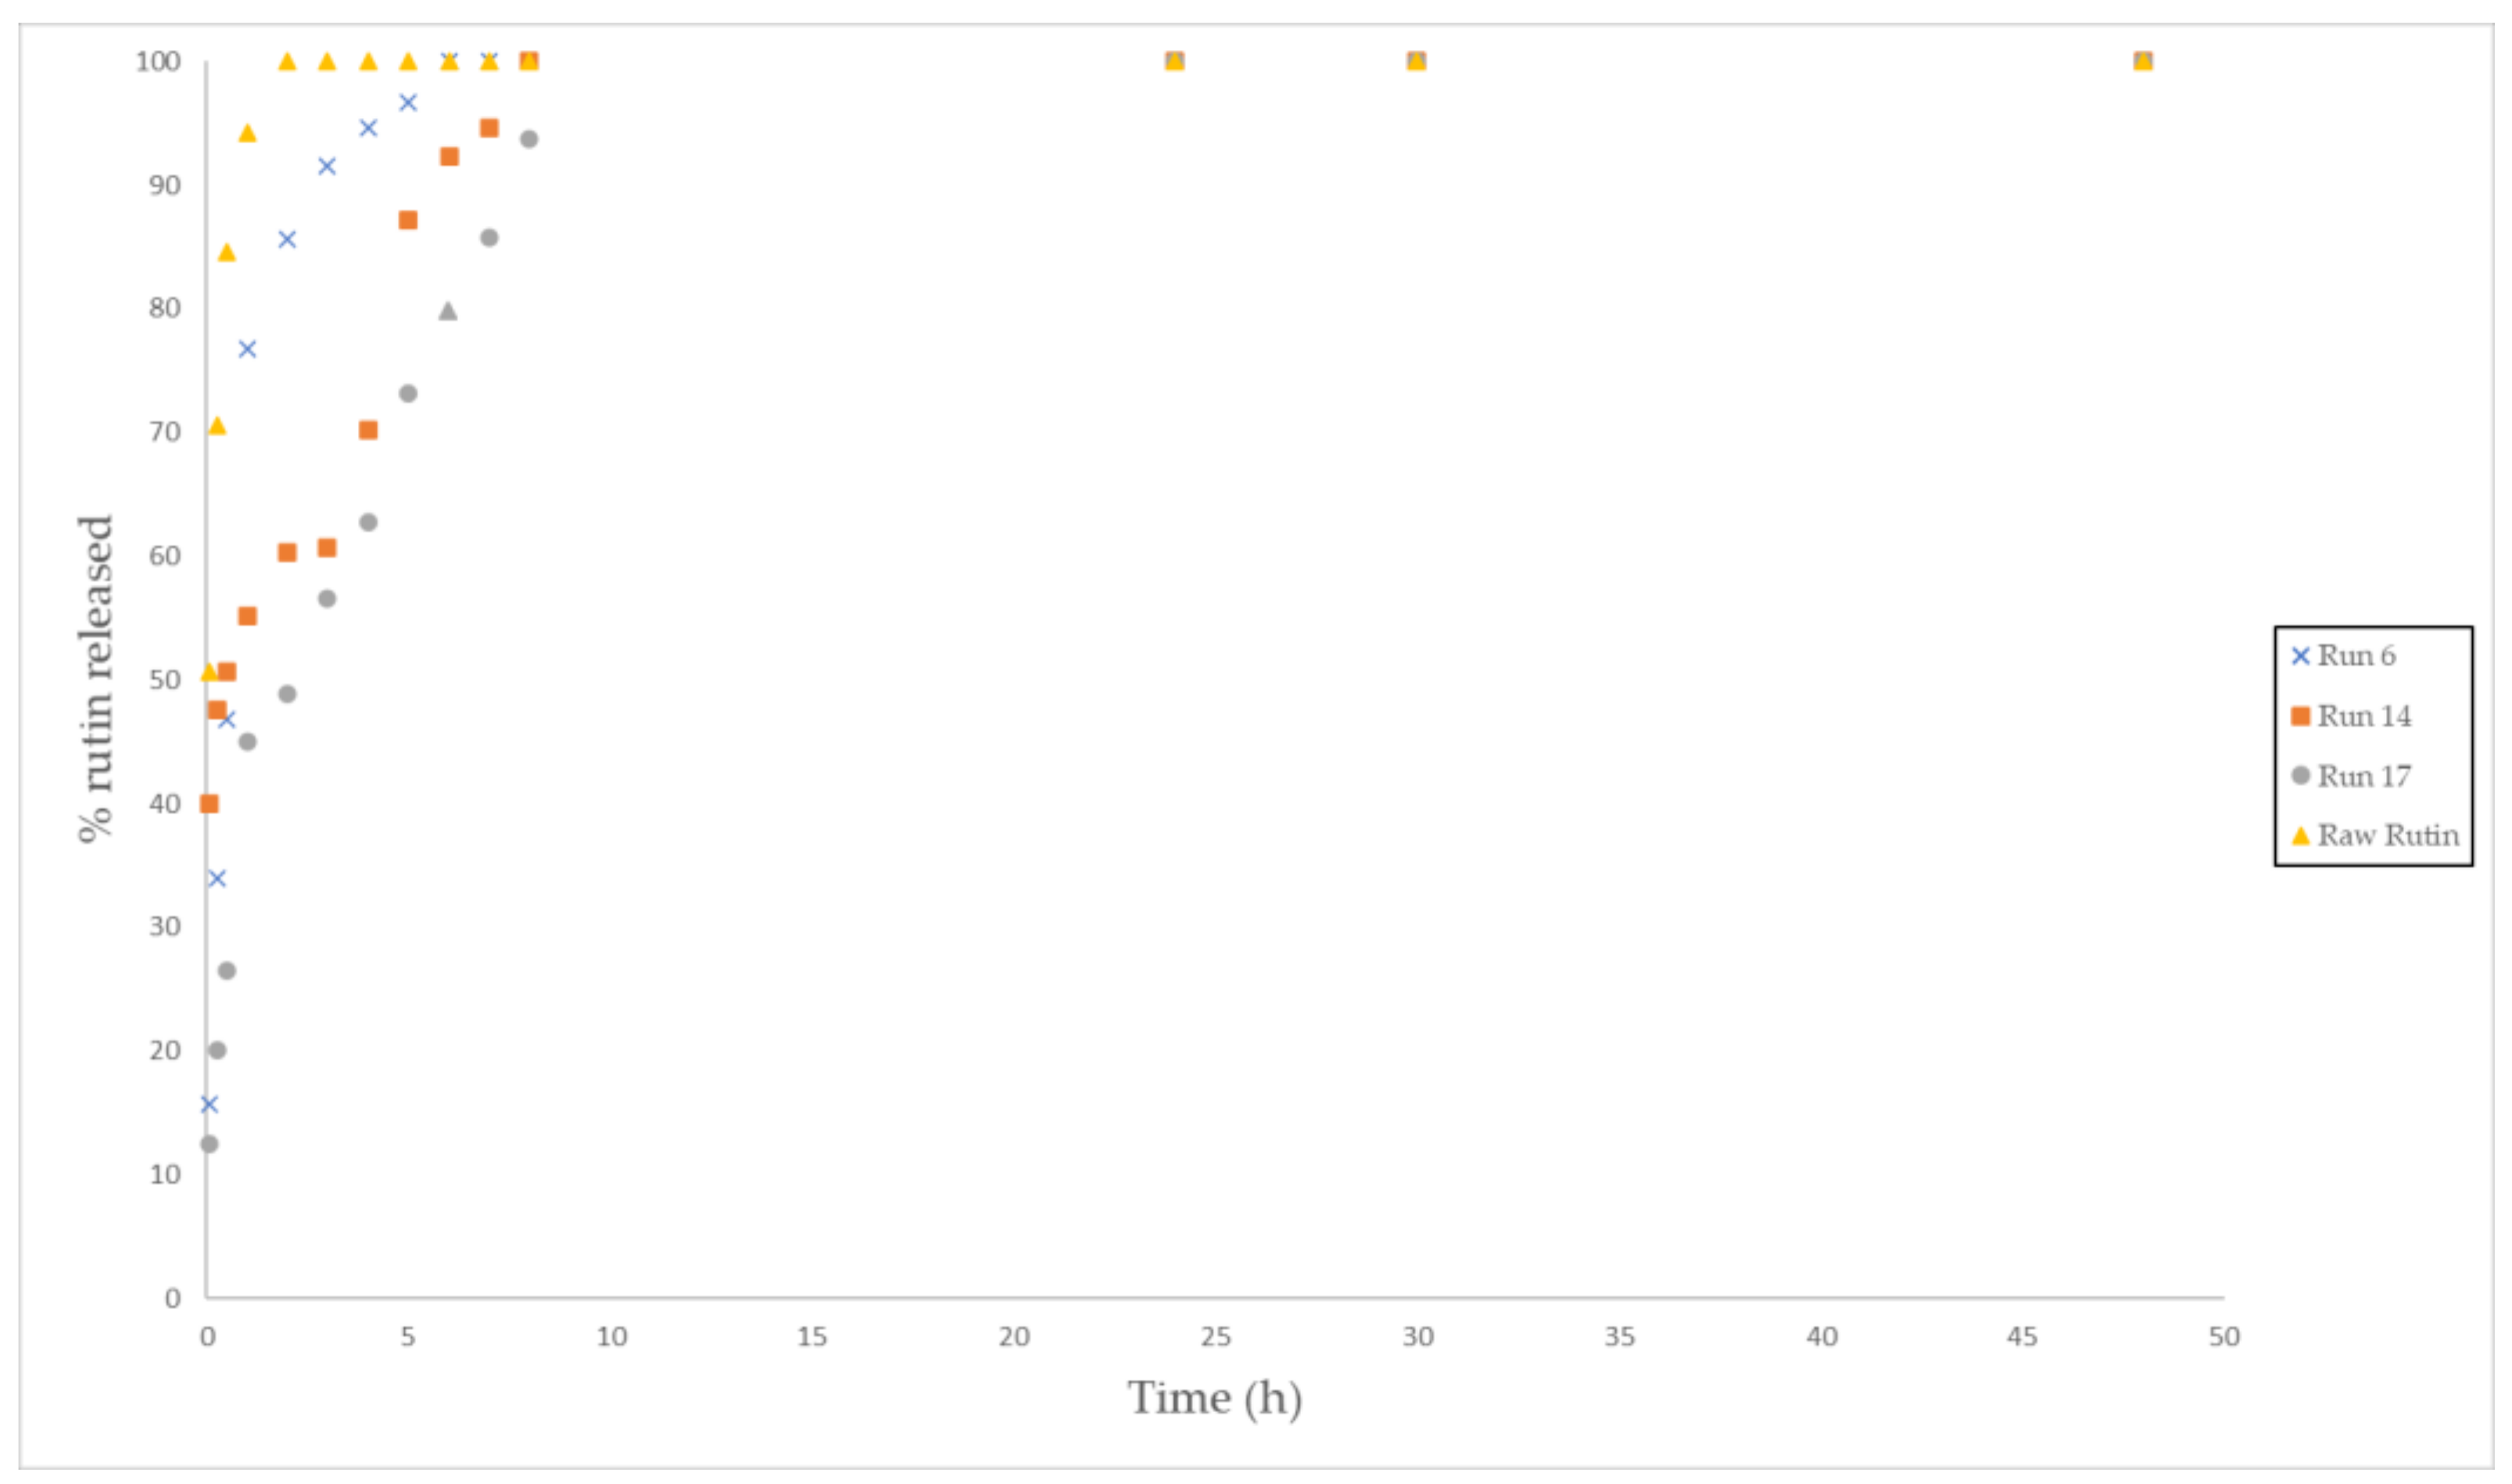Image resolution: width=2512 pixels, height=1484 pixels.
Task: Click the 25 tick label on time axis
Action: click(1216, 1337)
